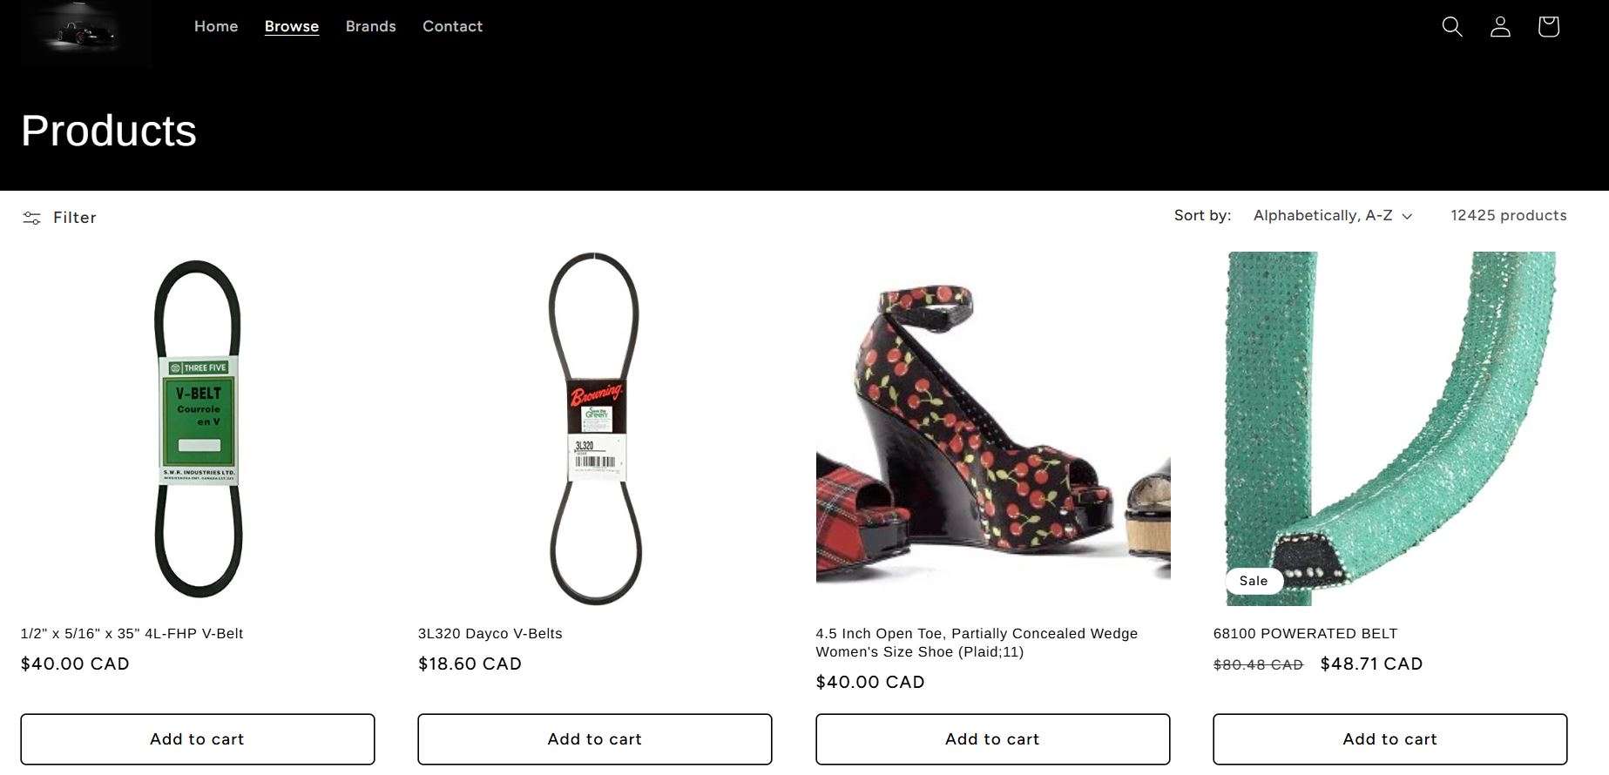Open the Contact page link

click(452, 27)
